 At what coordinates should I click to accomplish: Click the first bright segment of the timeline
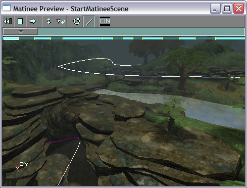tap(11, 38)
